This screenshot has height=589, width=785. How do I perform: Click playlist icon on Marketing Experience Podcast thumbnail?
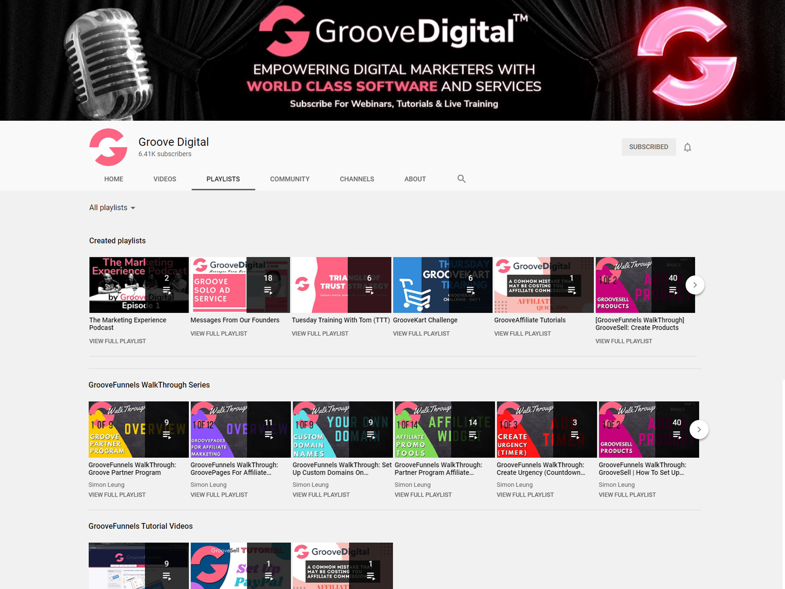coord(166,290)
